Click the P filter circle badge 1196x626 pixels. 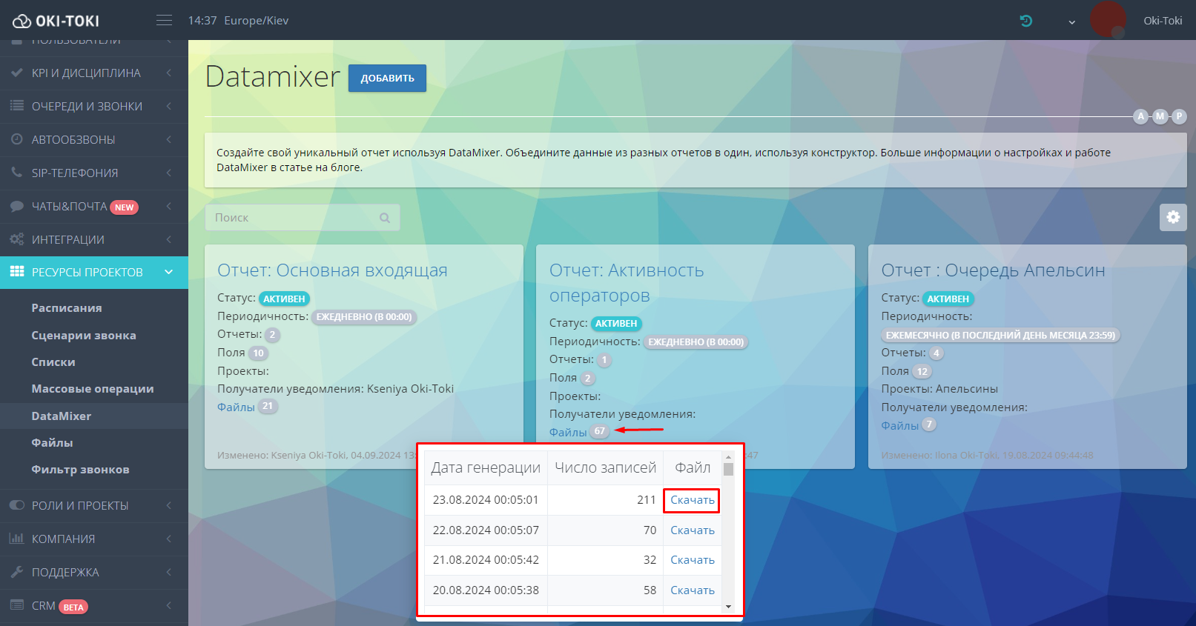[1179, 116]
